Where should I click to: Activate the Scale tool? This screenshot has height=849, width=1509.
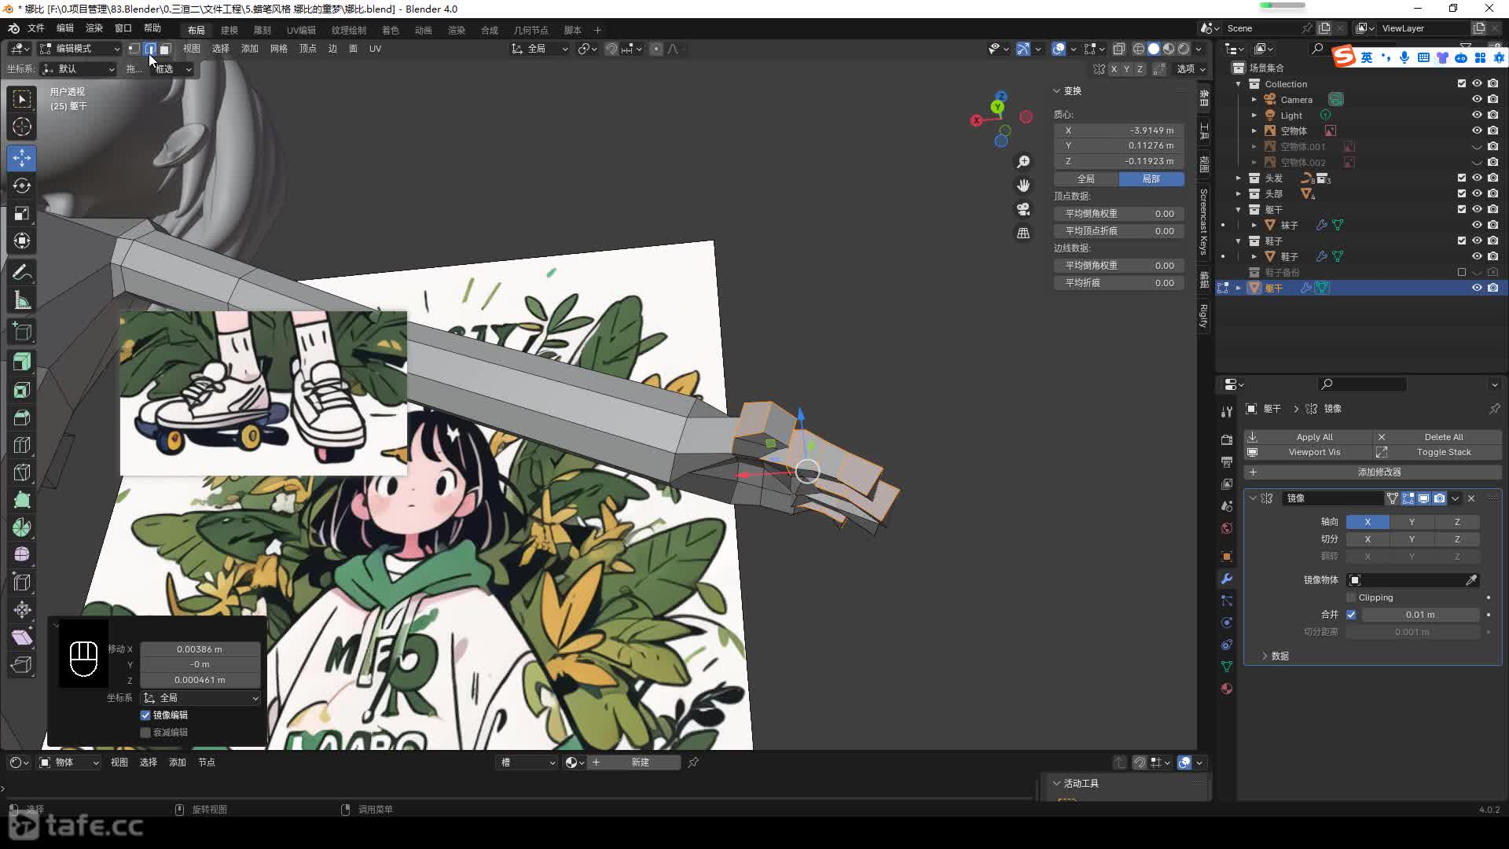coord(22,213)
